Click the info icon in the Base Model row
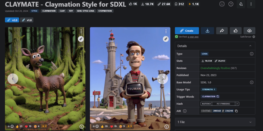Screen dimensions: 263x131 click(252, 82)
